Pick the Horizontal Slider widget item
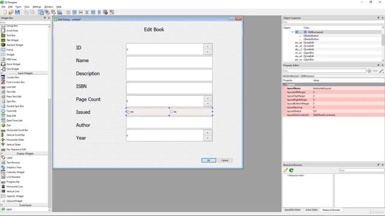 15,140
